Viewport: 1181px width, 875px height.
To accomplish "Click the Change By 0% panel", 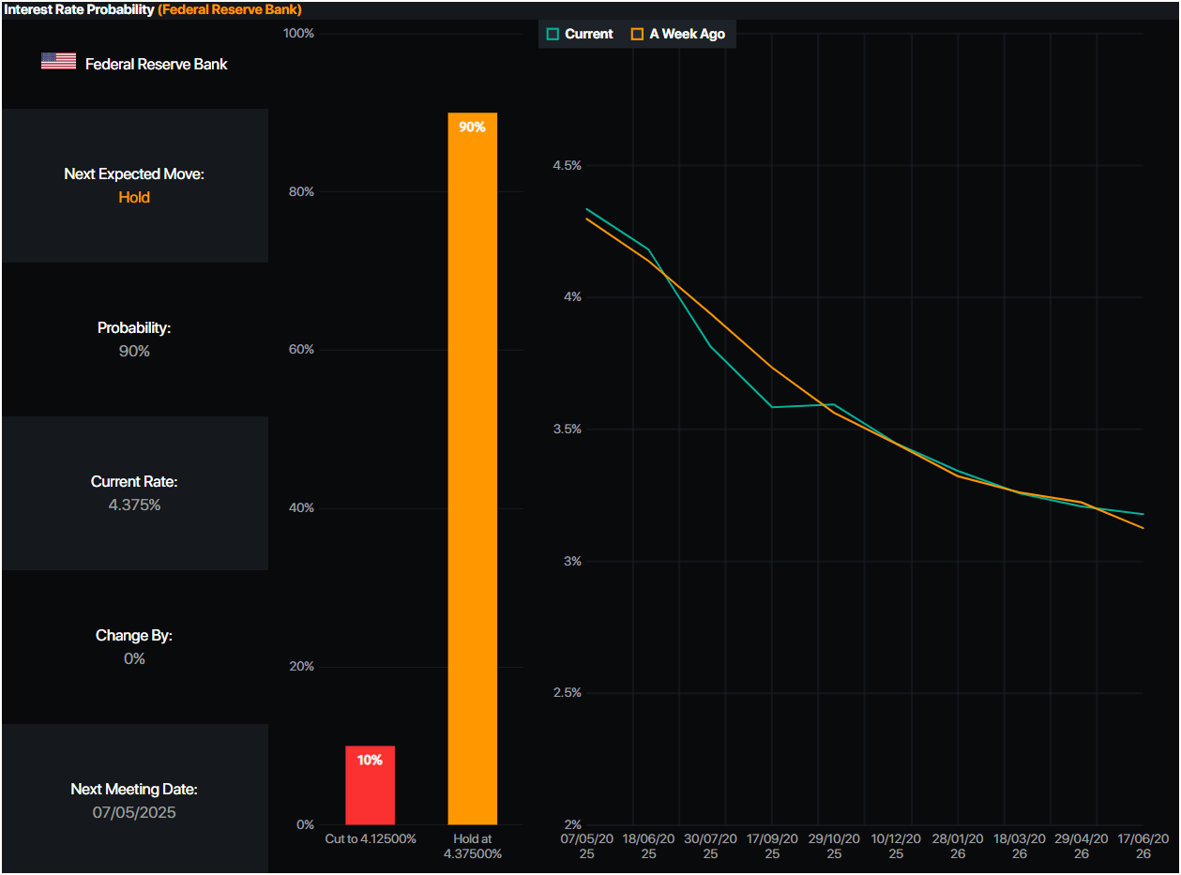I will point(134,647).
